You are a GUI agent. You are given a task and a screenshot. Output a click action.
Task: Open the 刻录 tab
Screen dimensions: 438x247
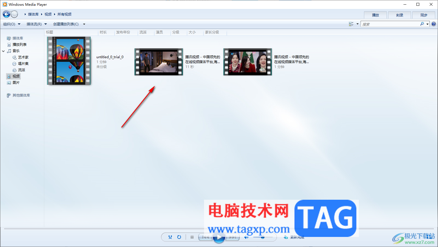pyautogui.click(x=399, y=15)
